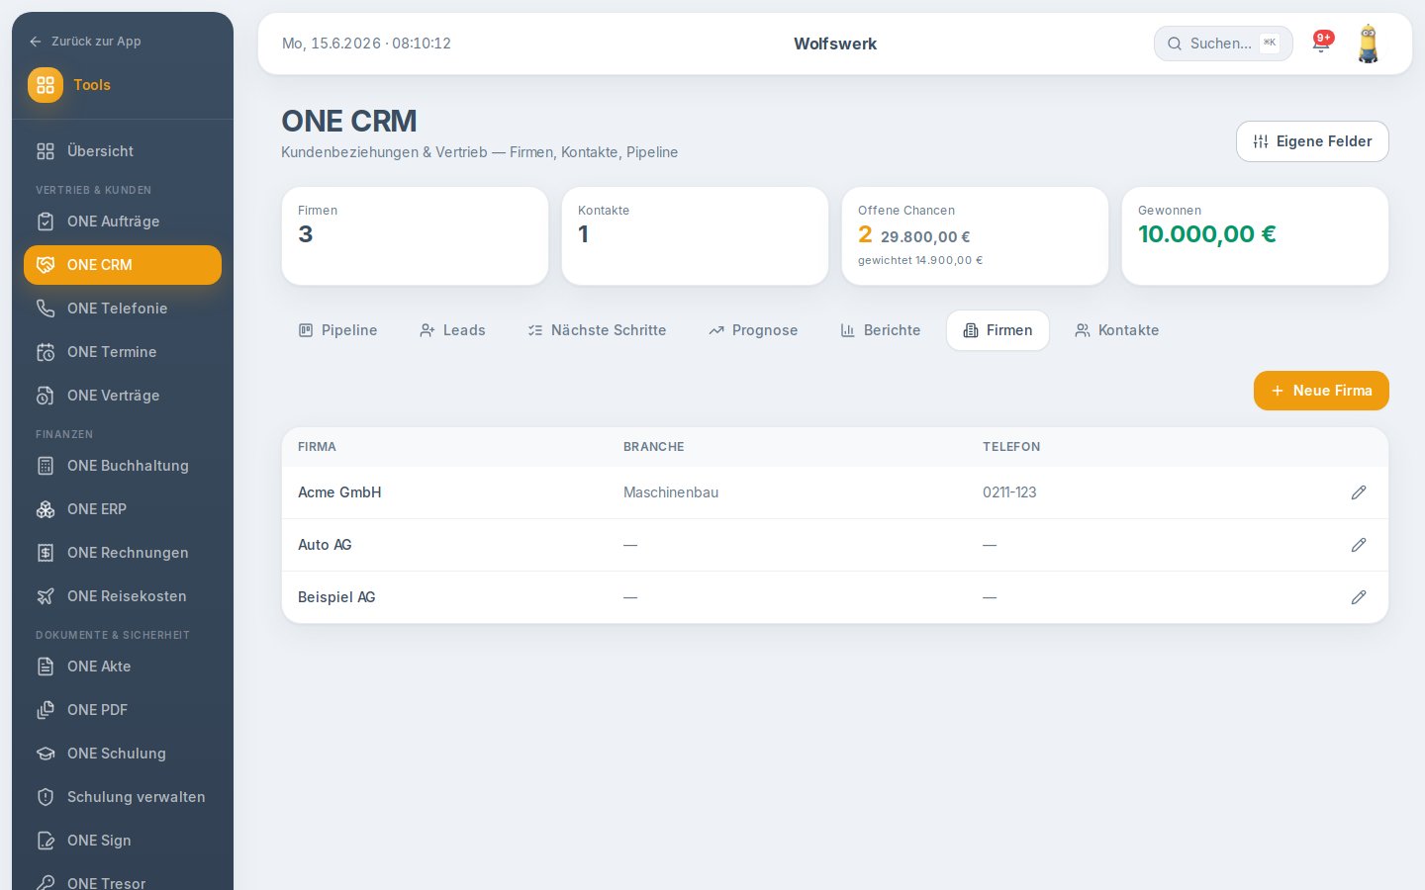Image resolution: width=1425 pixels, height=890 pixels.
Task: Click the ONE Telefonie phone icon
Action: (x=46, y=309)
